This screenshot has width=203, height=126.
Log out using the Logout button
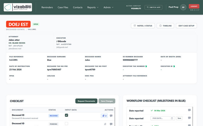tap(194, 6)
